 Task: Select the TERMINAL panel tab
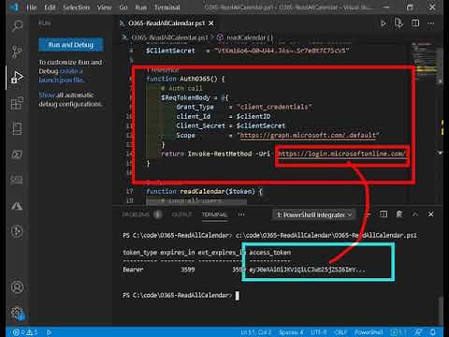(x=214, y=214)
